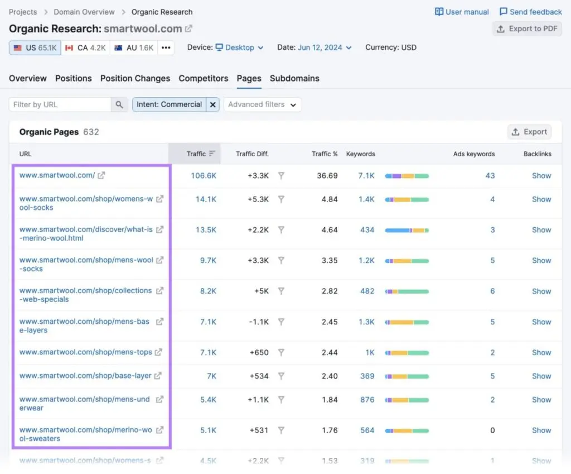Switch to the CA 4.2K database
Image resolution: width=571 pixels, height=474 pixels.
tap(85, 48)
